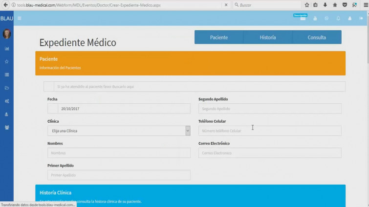Click the Nombres input field
The height and width of the screenshot is (207, 369).
[119, 153]
